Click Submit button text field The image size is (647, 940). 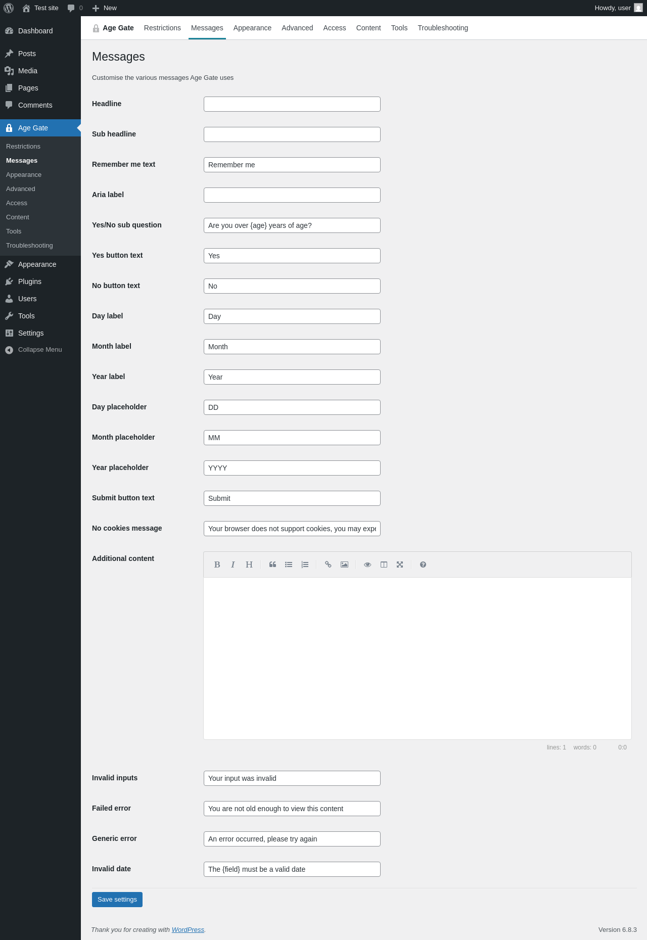point(292,498)
